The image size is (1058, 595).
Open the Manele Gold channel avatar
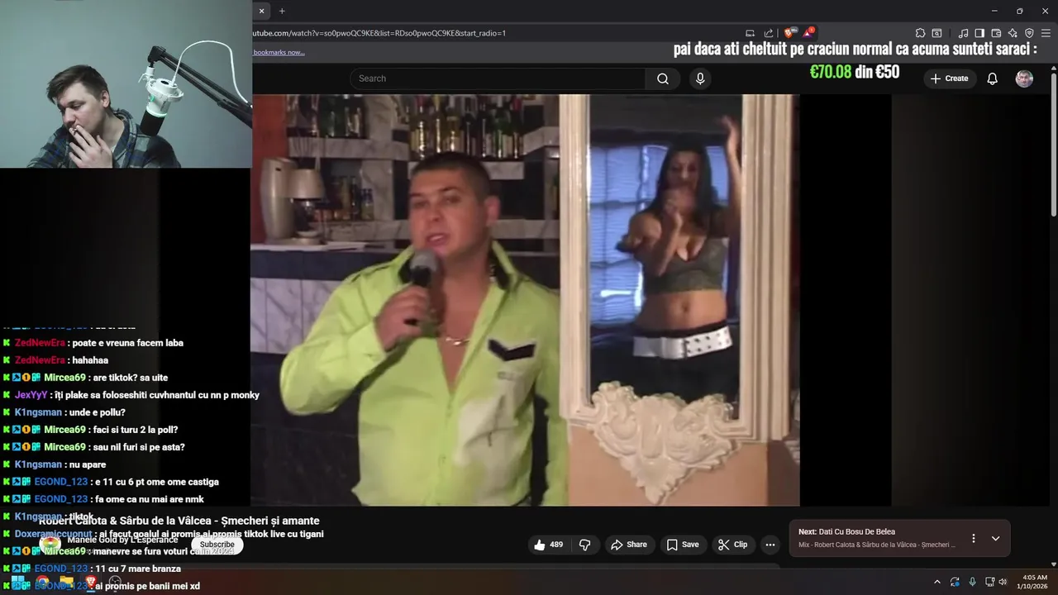50,543
